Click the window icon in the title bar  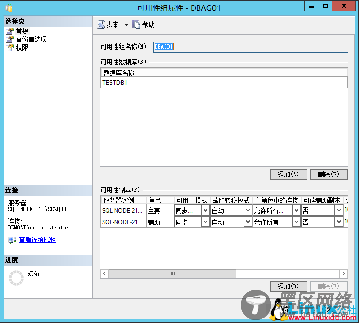[x=9, y=8]
